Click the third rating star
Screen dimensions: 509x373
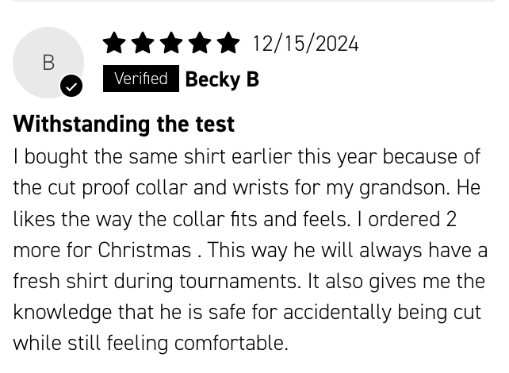(171, 43)
